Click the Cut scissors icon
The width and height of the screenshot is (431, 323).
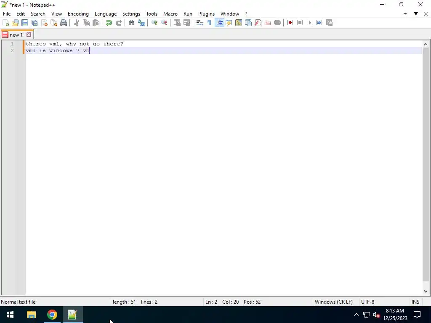(77, 23)
